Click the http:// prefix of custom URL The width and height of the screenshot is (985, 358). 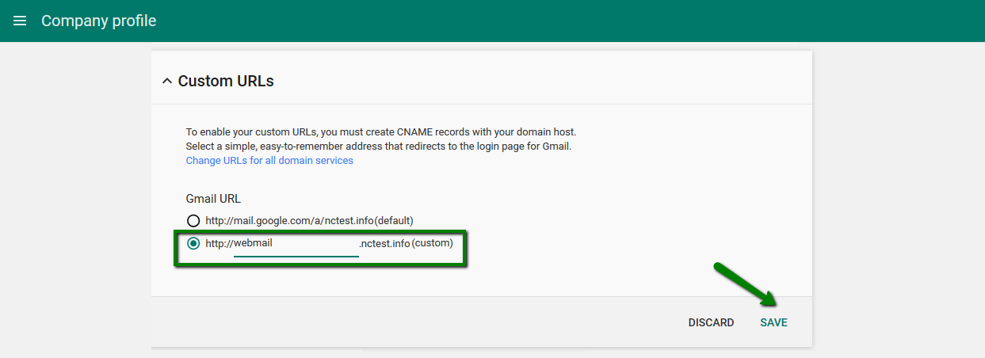tap(219, 244)
